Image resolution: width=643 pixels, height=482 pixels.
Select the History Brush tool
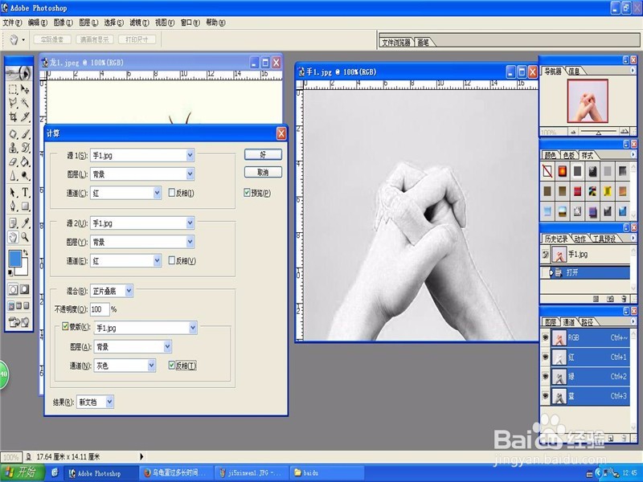pyautogui.click(x=26, y=148)
